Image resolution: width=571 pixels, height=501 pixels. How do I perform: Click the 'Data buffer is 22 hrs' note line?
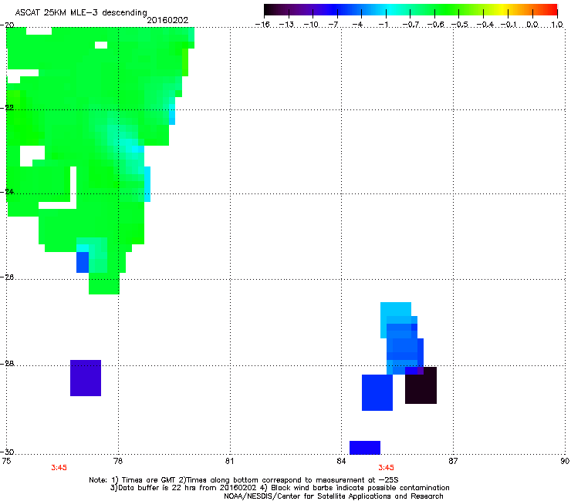click(279, 488)
